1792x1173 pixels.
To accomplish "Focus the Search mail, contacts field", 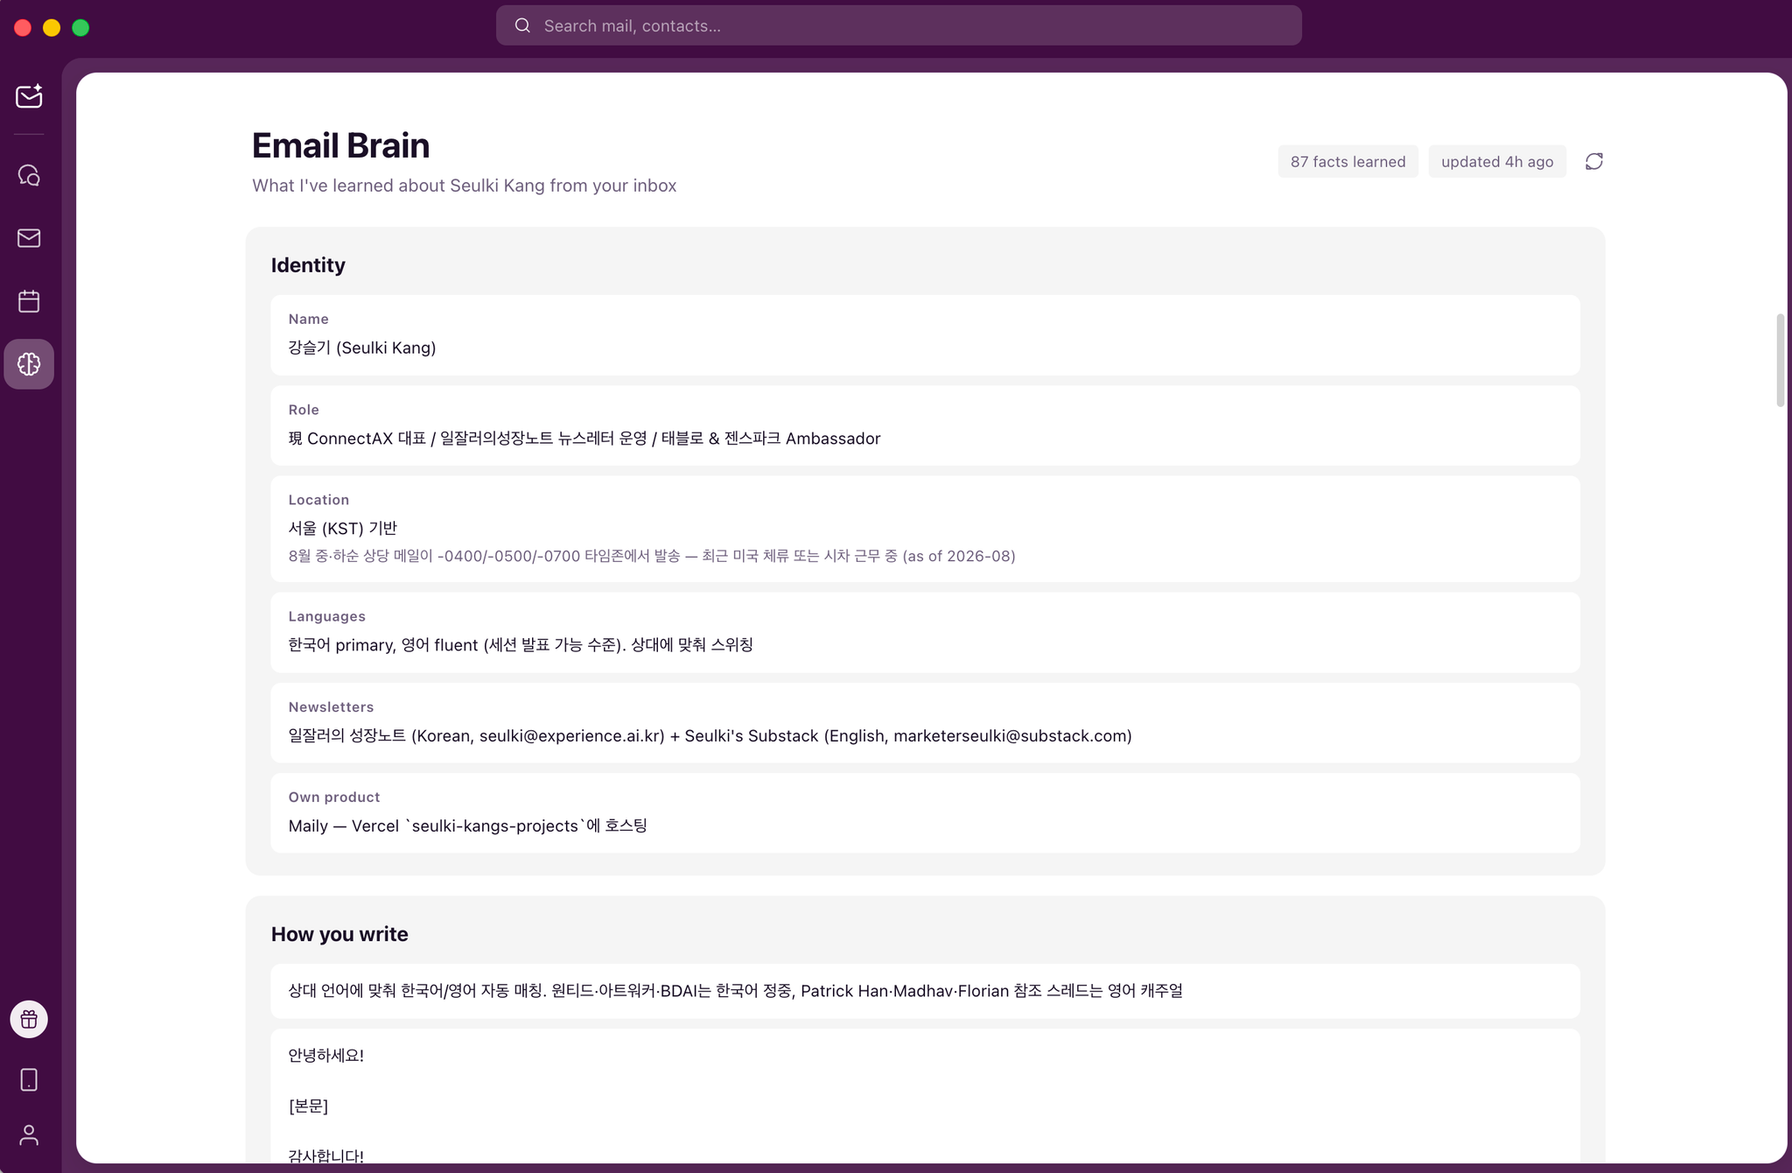I will [899, 25].
